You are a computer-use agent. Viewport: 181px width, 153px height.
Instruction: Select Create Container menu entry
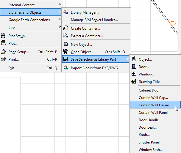96,28
